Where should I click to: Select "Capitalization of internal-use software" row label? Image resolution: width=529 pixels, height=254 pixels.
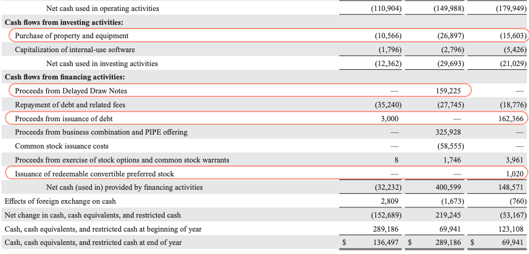[x=75, y=49]
